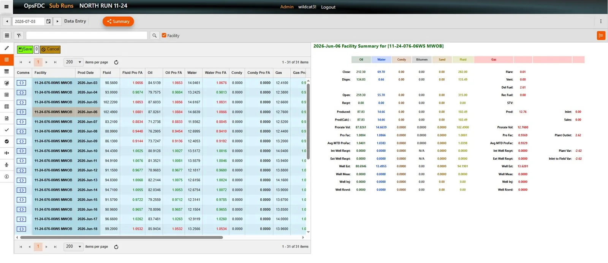Navigate to Sub Runs
The height and width of the screenshot is (263, 608).
[61, 6]
